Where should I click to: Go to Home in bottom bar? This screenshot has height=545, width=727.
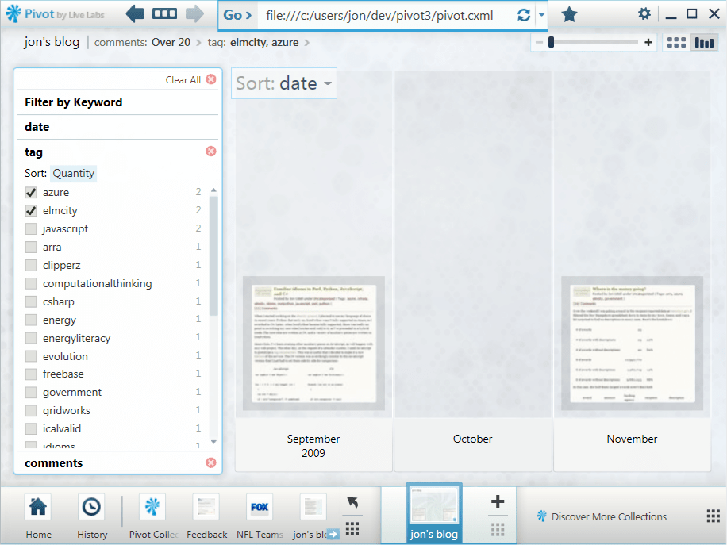pos(38,516)
